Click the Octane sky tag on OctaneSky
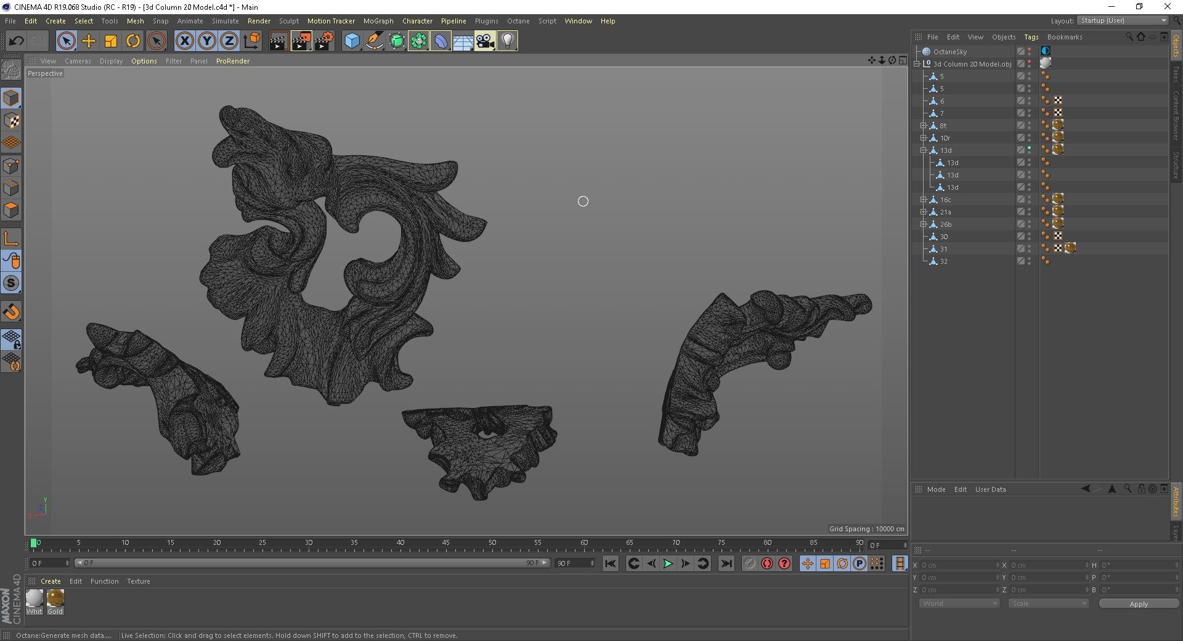 [1046, 51]
